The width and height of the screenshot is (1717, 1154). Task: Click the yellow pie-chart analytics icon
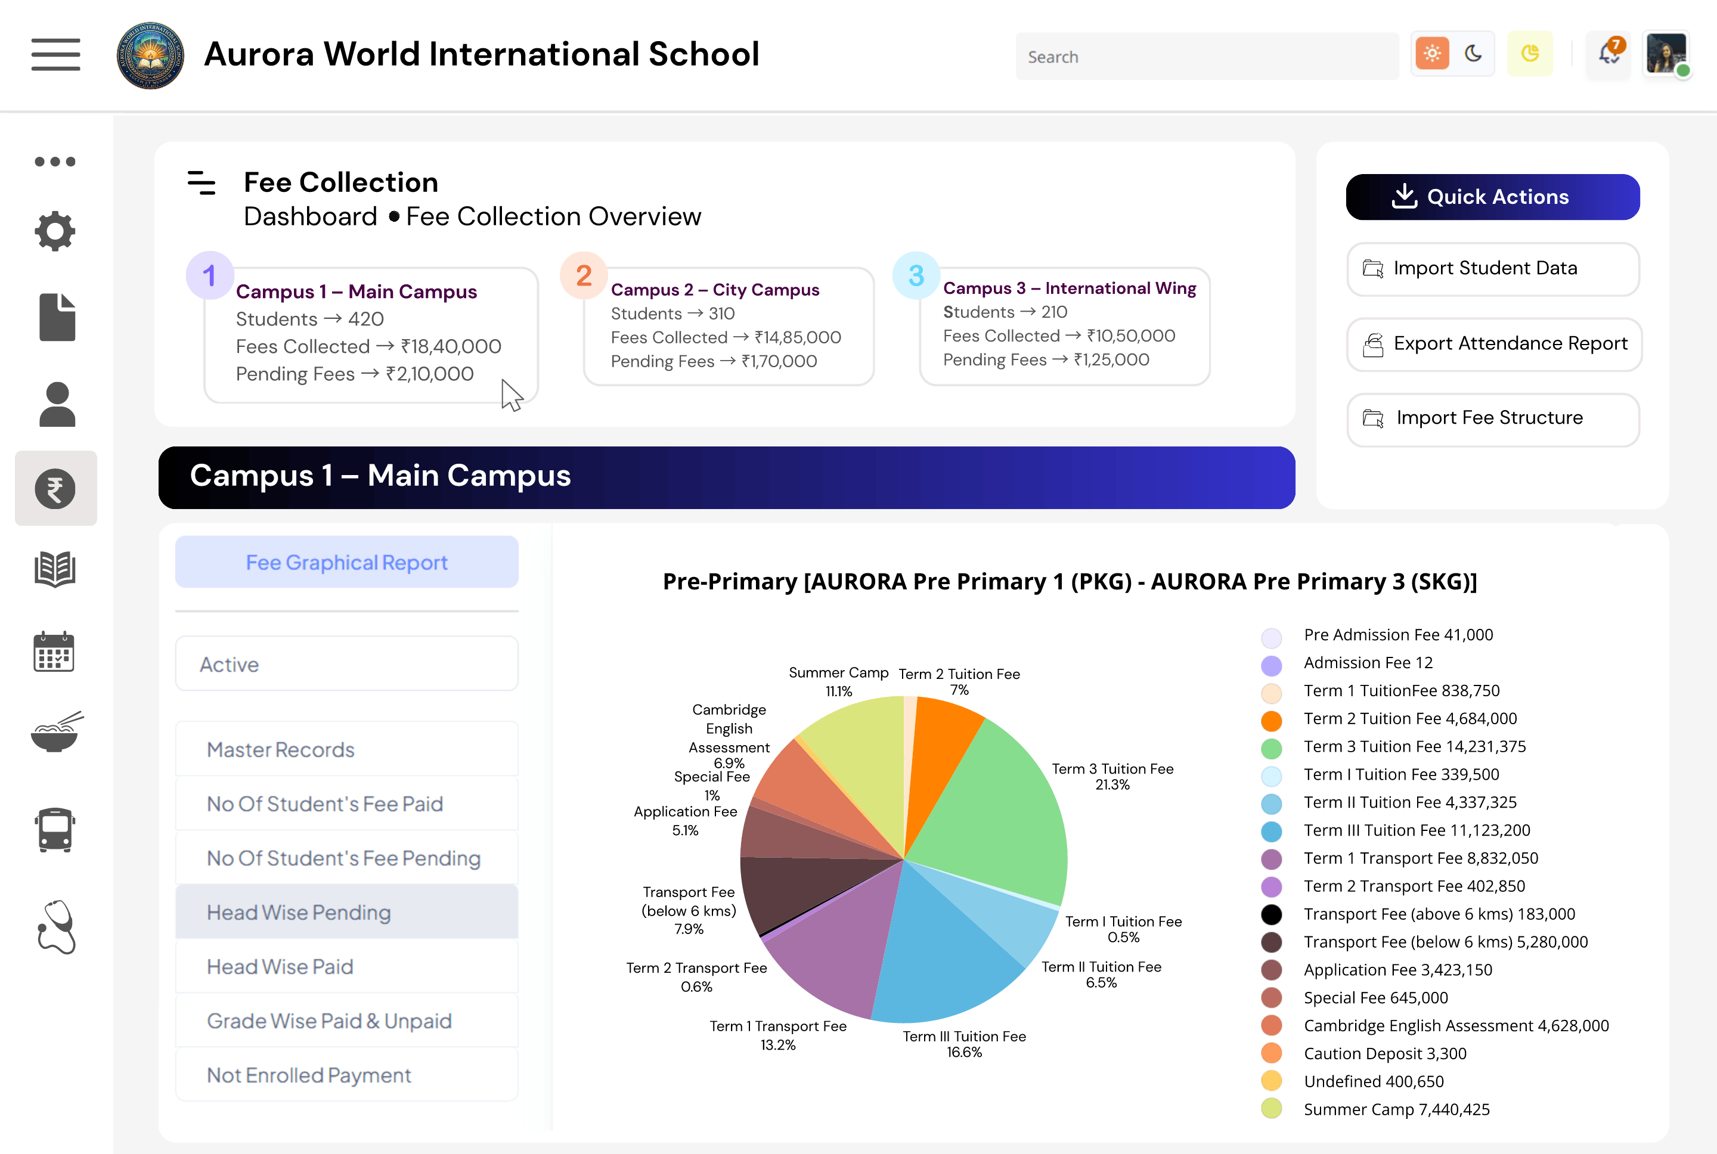tap(1530, 53)
